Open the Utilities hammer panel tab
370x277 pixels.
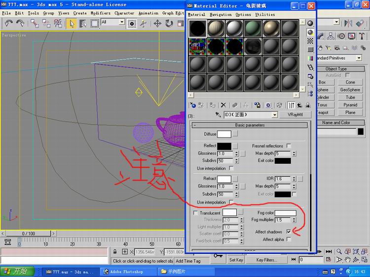click(363, 36)
